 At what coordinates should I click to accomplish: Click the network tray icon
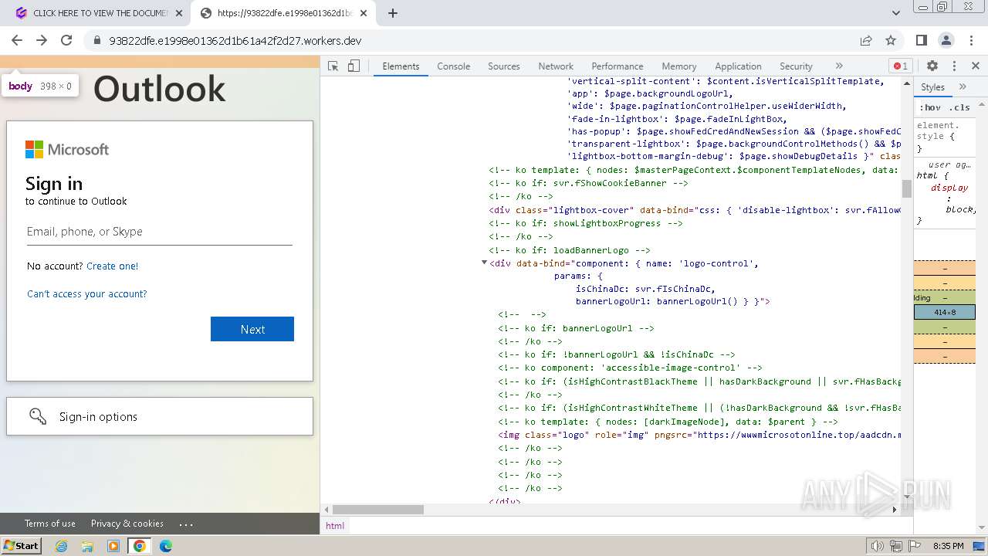896,546
